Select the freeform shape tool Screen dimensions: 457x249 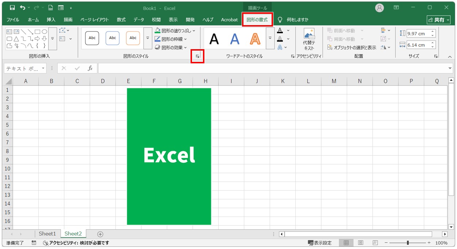(x=9, y=46)
